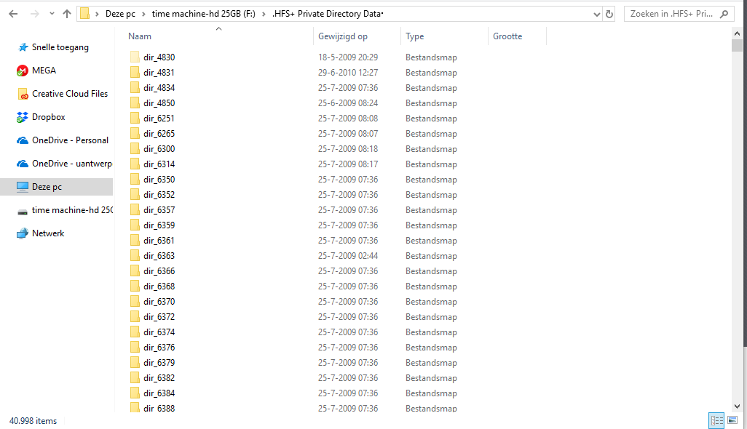Click the Netwerk icon in sidebar
This screenshot has width=747, height=429.
(23, 233)
